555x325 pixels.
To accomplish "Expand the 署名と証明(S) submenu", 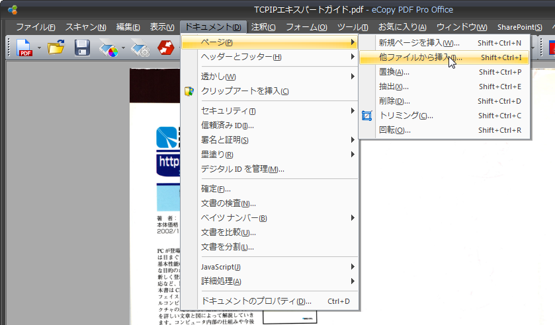I will [269, 140].
